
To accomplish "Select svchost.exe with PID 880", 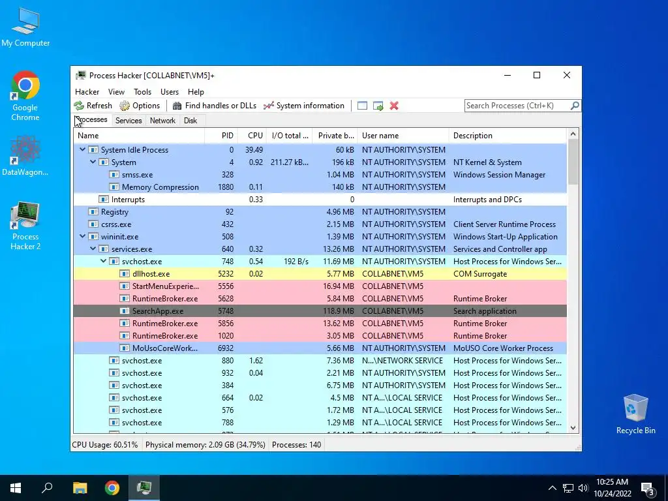I will [320, 360].
